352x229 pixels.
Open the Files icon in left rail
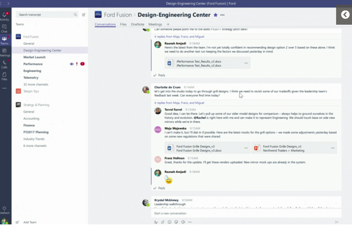tap(4, 76)
